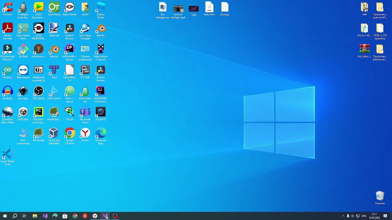Select the TeamViewer shortcut
This screenshot has height=220, width=392.
[23, 72]
